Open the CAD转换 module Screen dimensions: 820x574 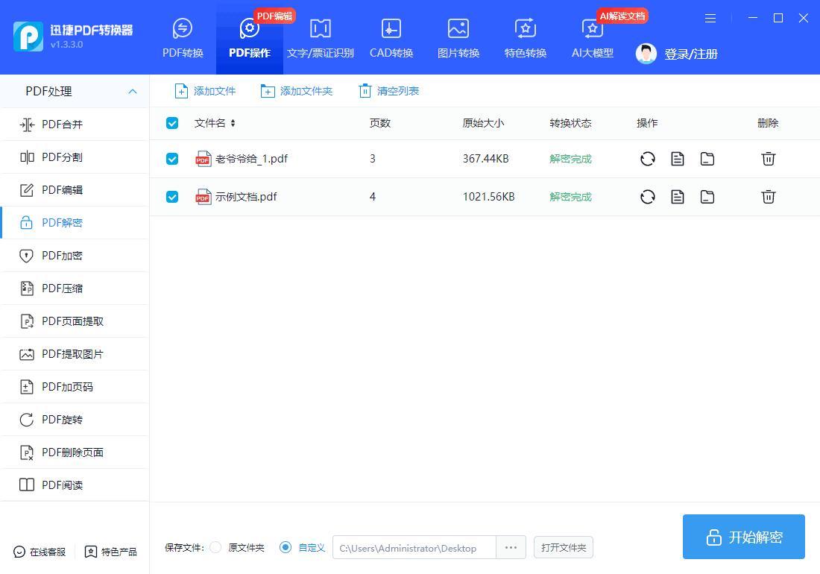391,38
